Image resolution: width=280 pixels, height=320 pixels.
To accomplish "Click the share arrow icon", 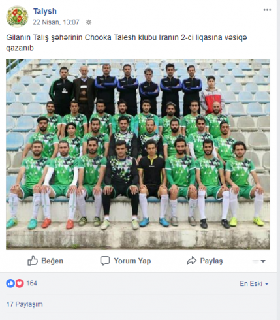I will pos(191,261).
